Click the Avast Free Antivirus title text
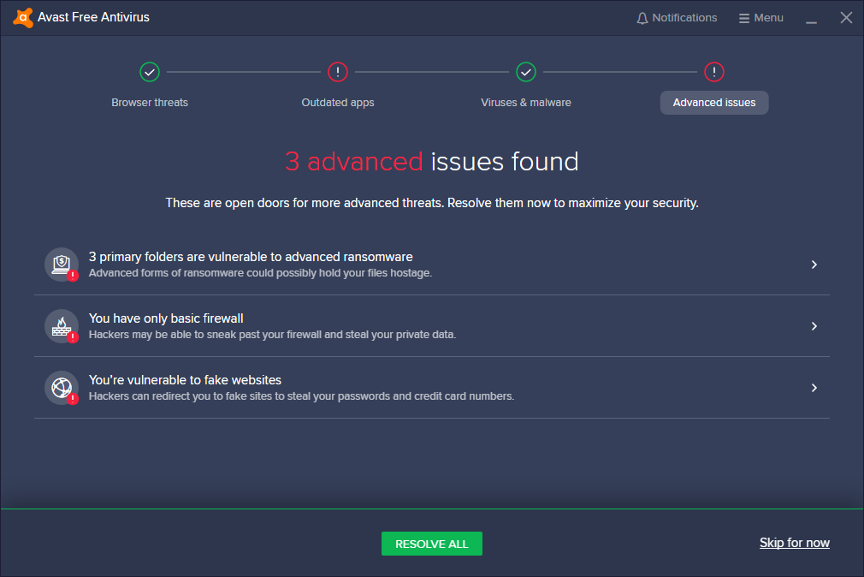 click(x=94, y=17)
